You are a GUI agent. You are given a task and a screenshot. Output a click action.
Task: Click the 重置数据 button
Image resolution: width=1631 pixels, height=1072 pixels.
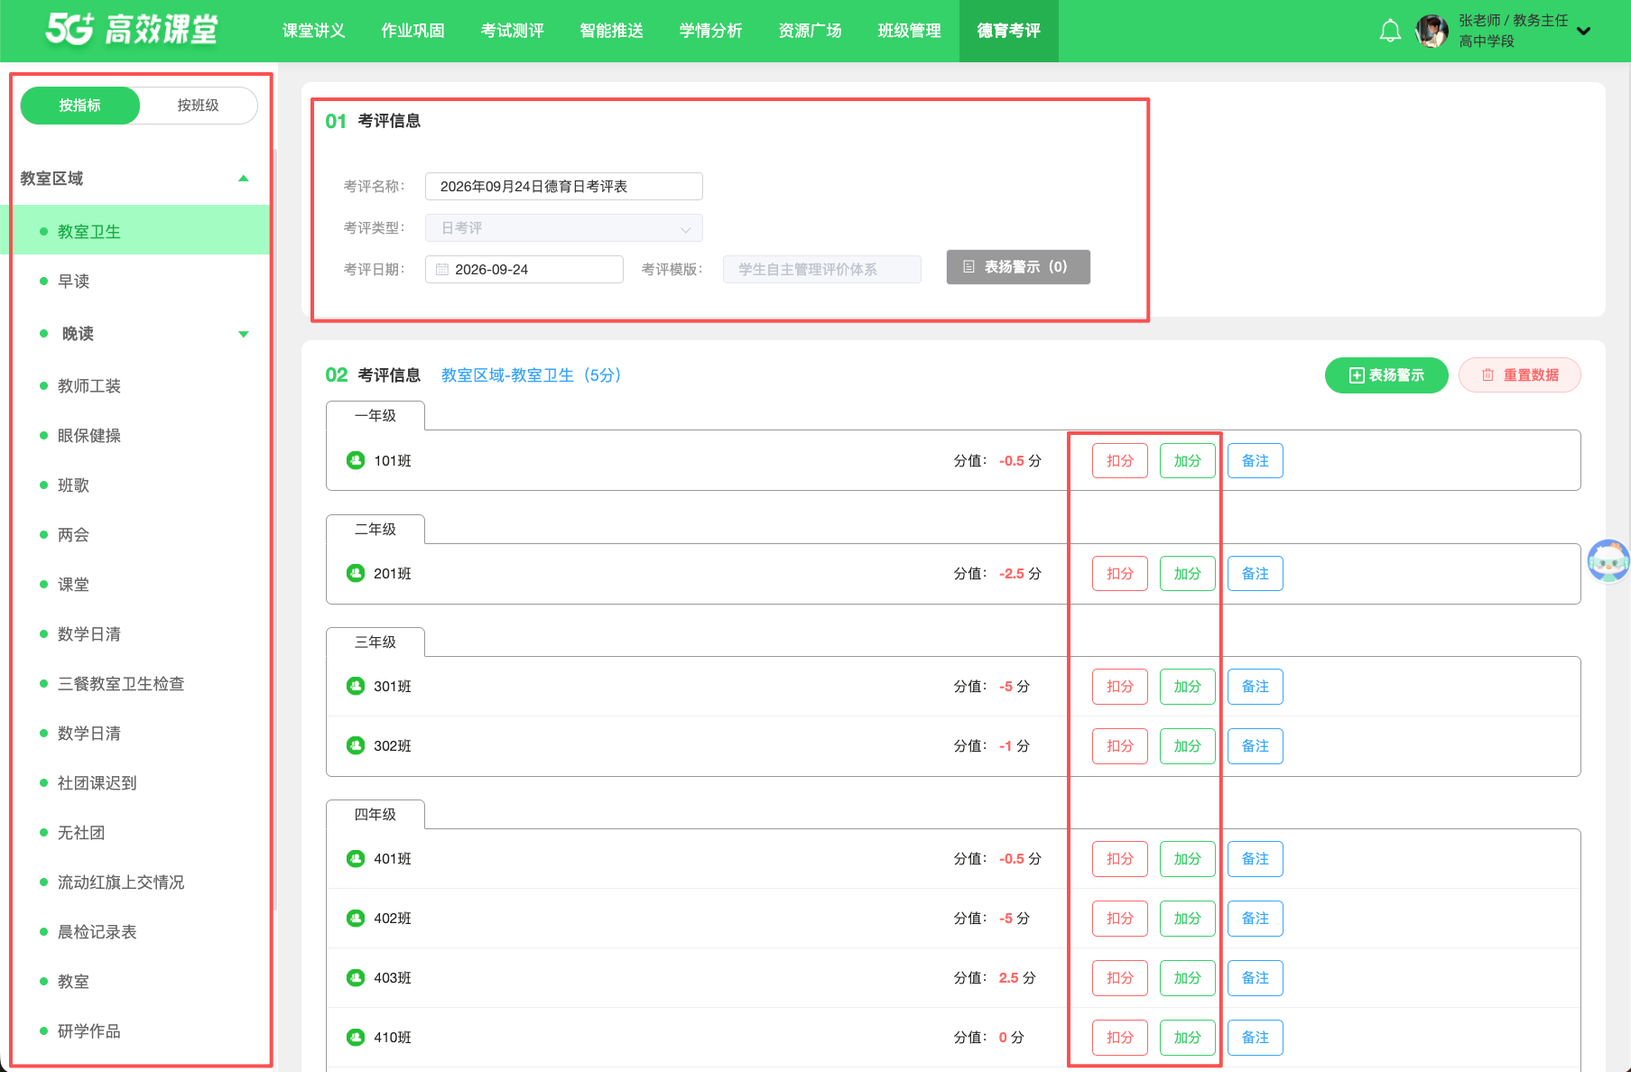pyautogui.click(x=1520, y=375)
